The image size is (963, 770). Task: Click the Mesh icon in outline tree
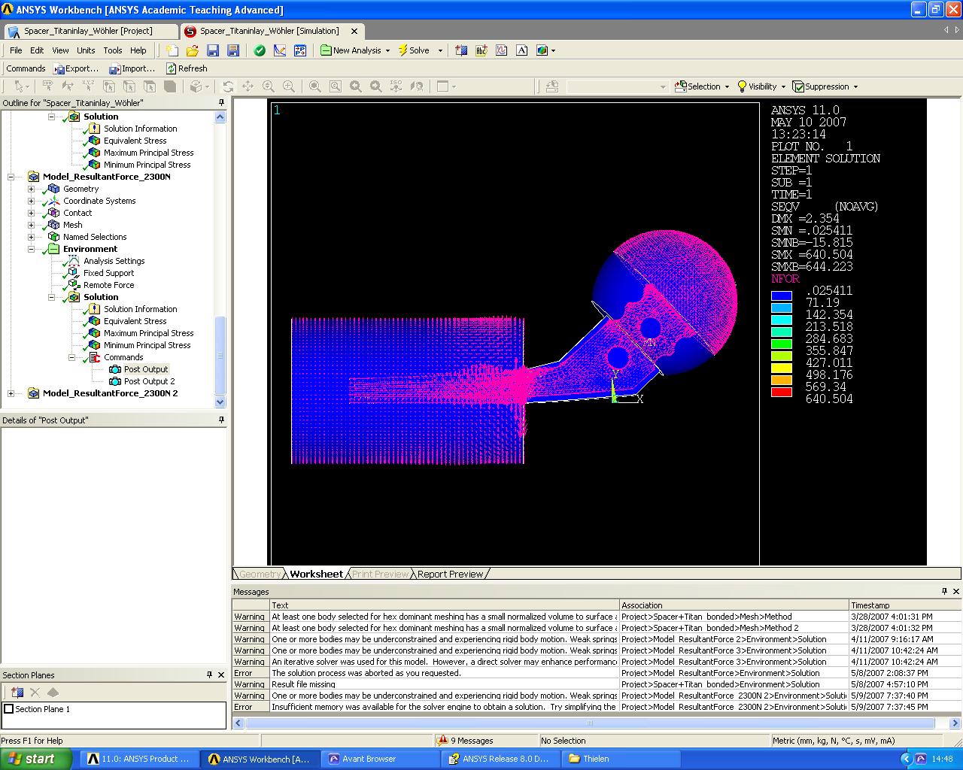[54, 225]
